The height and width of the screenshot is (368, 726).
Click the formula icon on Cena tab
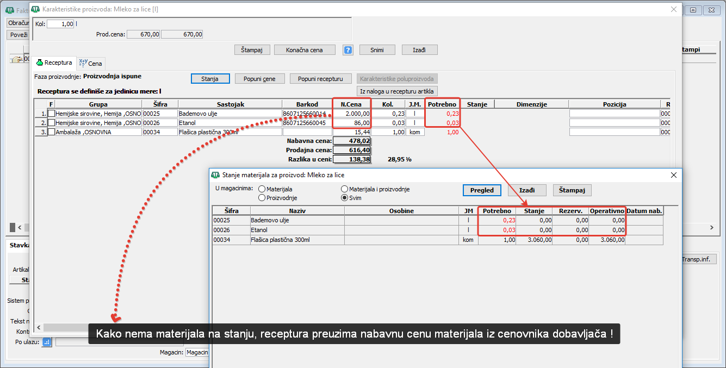[83, 63]
